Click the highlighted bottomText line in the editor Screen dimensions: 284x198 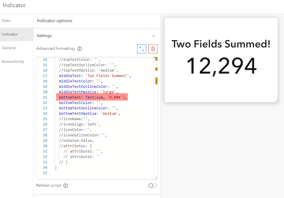(x=92, y=97)
